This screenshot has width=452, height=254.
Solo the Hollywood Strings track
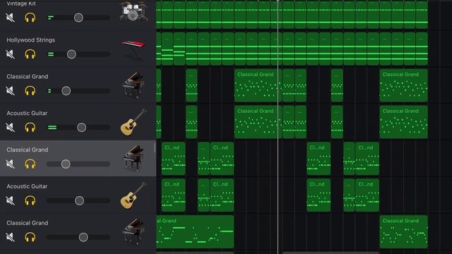[30, 54]
